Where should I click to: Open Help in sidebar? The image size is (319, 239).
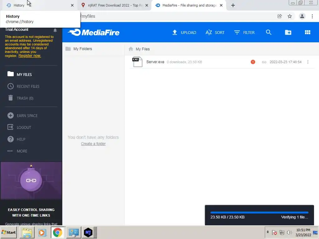(x=16, y=139)
